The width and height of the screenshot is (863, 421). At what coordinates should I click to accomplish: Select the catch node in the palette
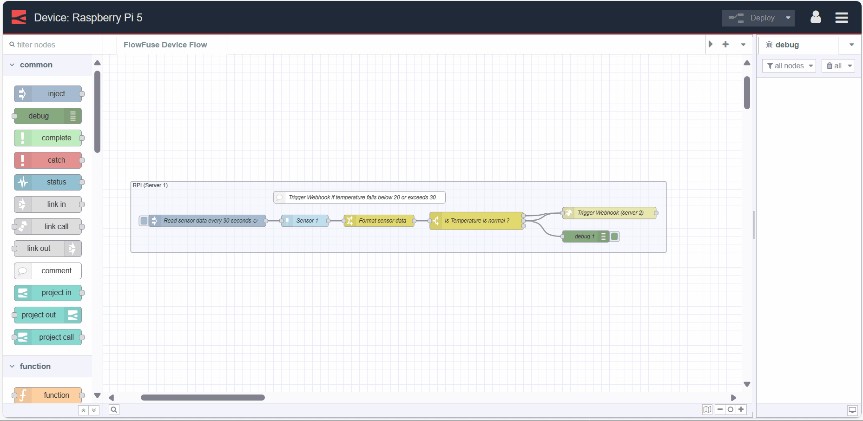(48, 160)
